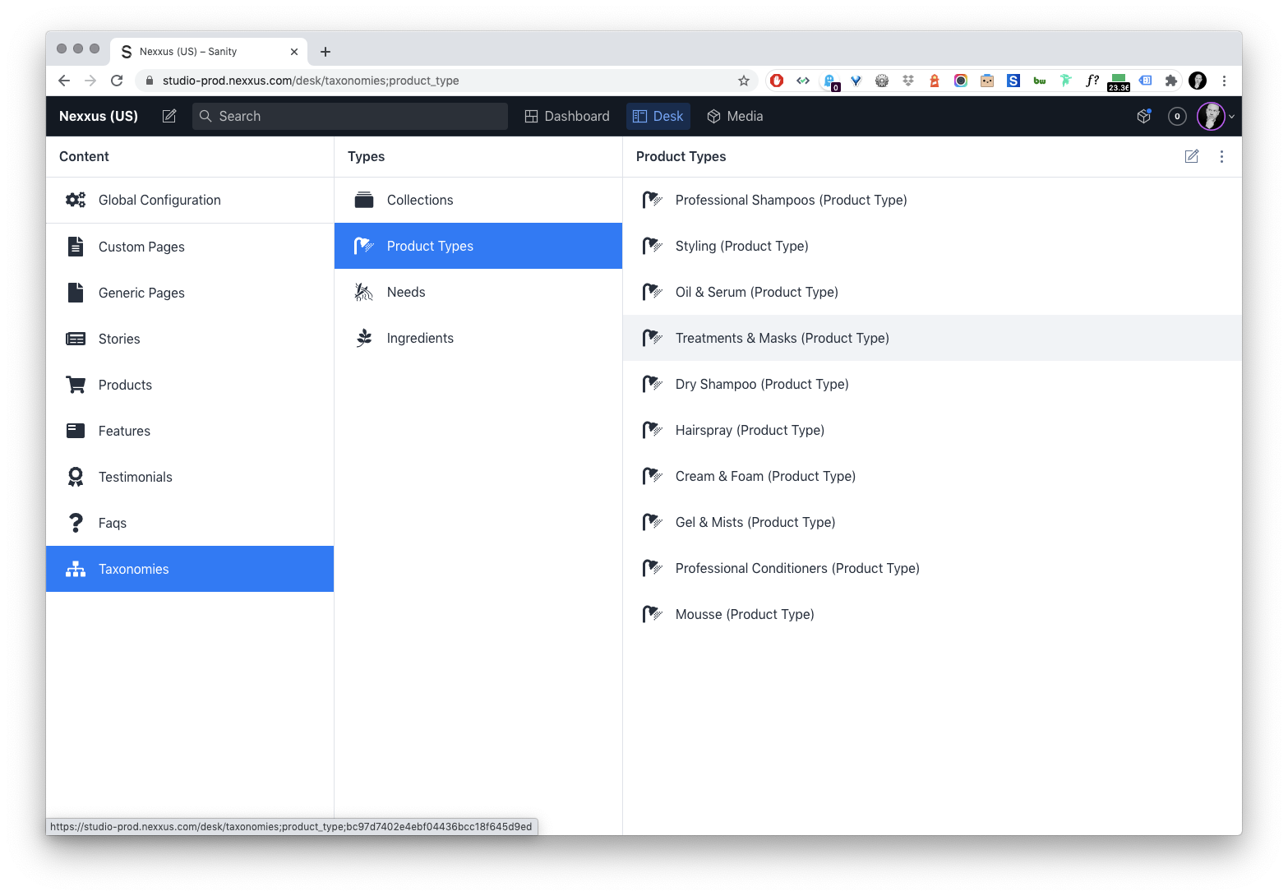Click the f? font finder extension icon

coord(1092,81)
